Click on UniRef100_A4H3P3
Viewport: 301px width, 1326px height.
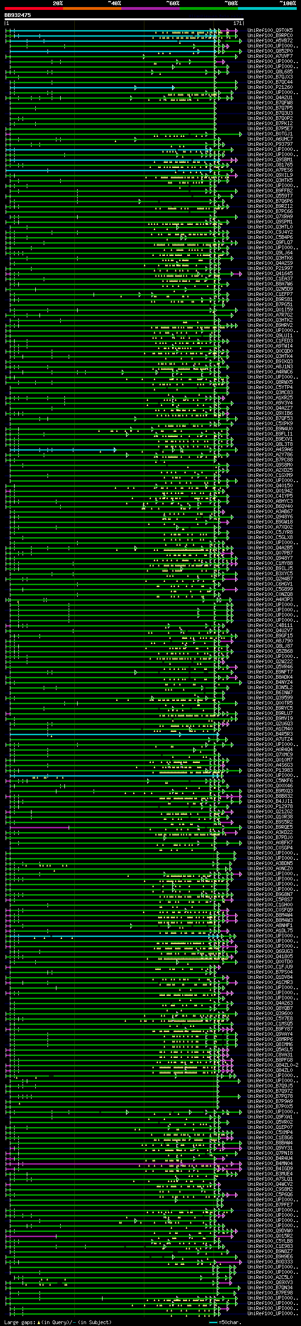270,600
